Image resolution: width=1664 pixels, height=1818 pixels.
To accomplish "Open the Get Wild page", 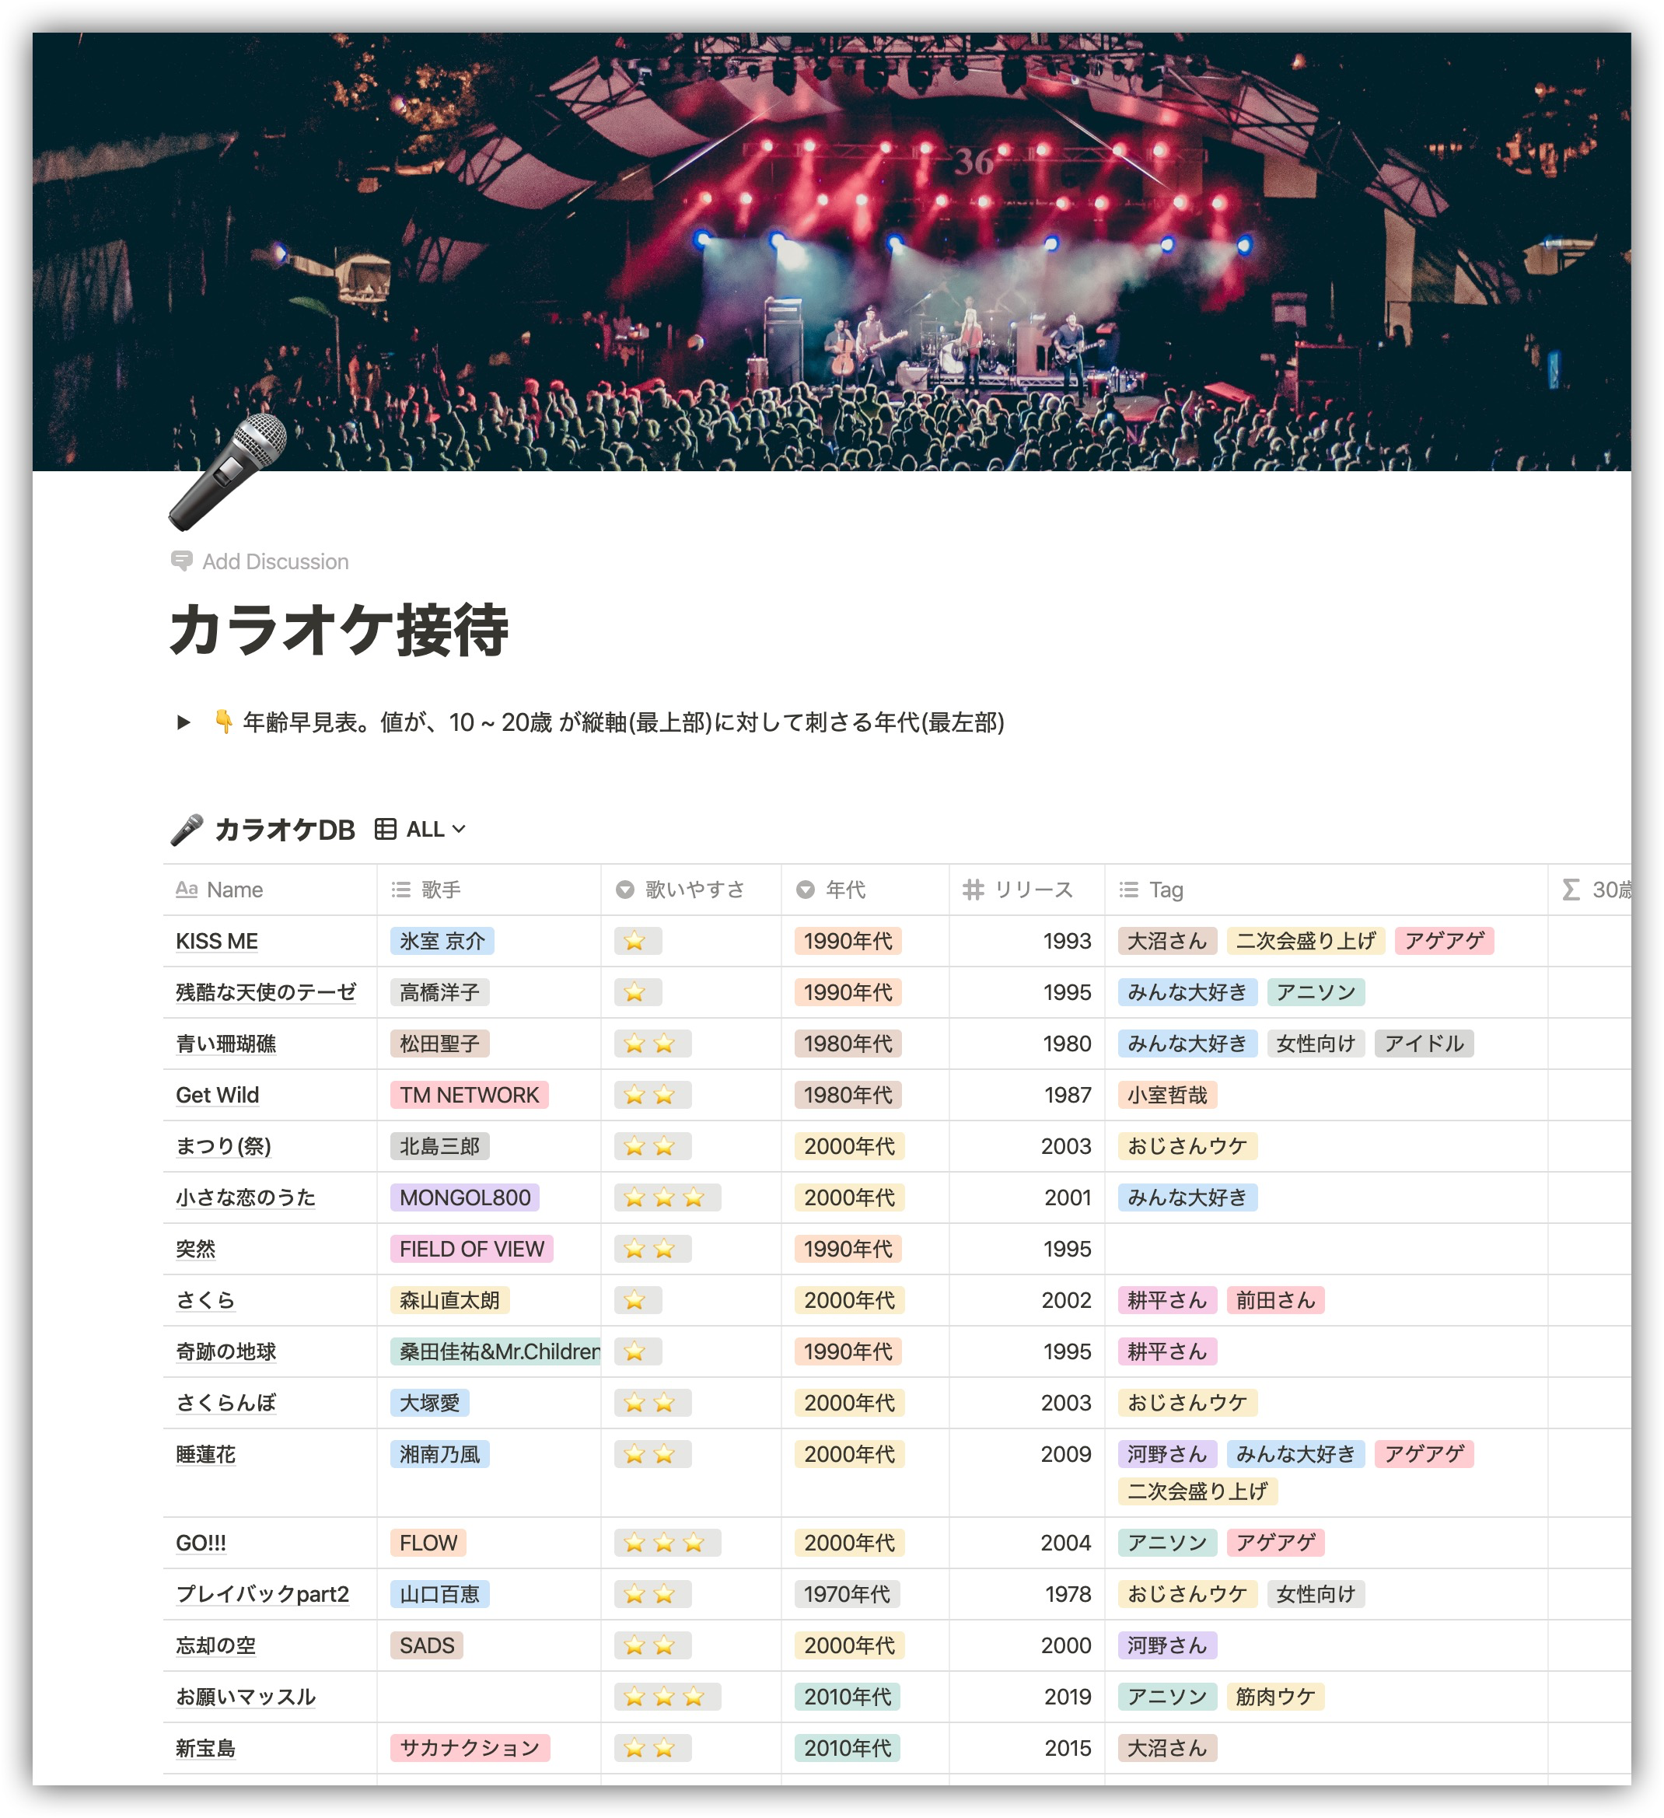I will [218, 1095].
